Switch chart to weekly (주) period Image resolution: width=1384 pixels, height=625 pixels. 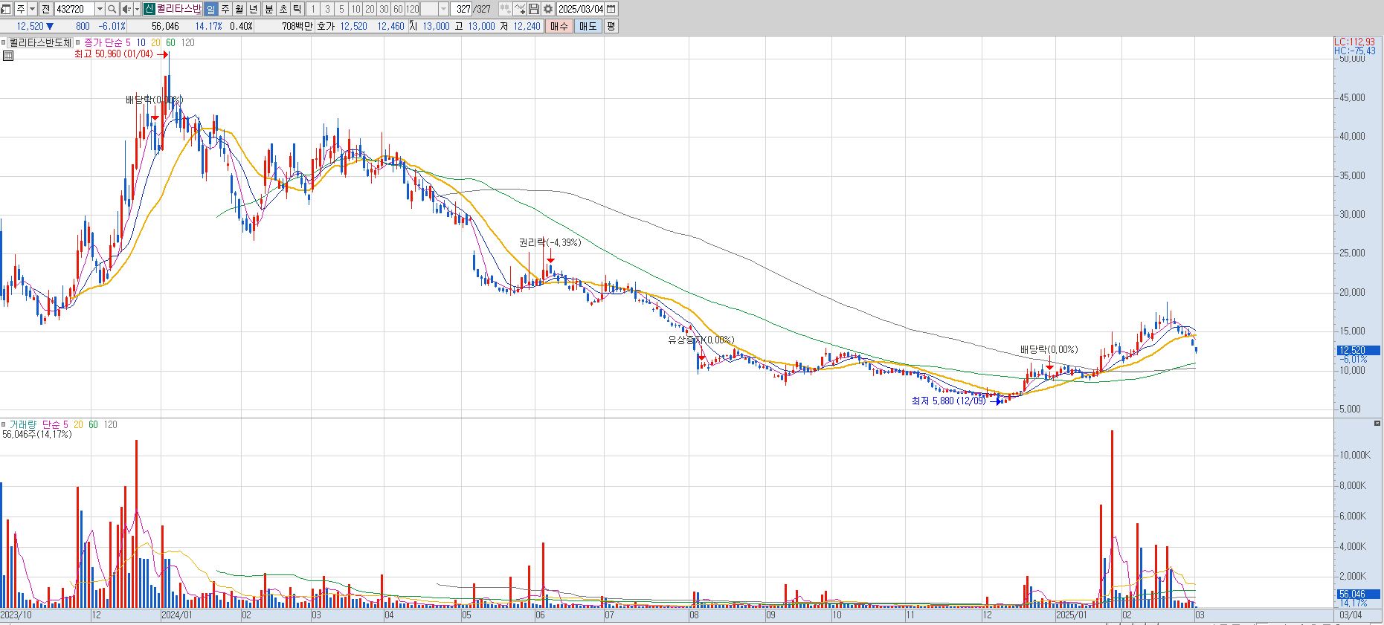tap(225, 9)
